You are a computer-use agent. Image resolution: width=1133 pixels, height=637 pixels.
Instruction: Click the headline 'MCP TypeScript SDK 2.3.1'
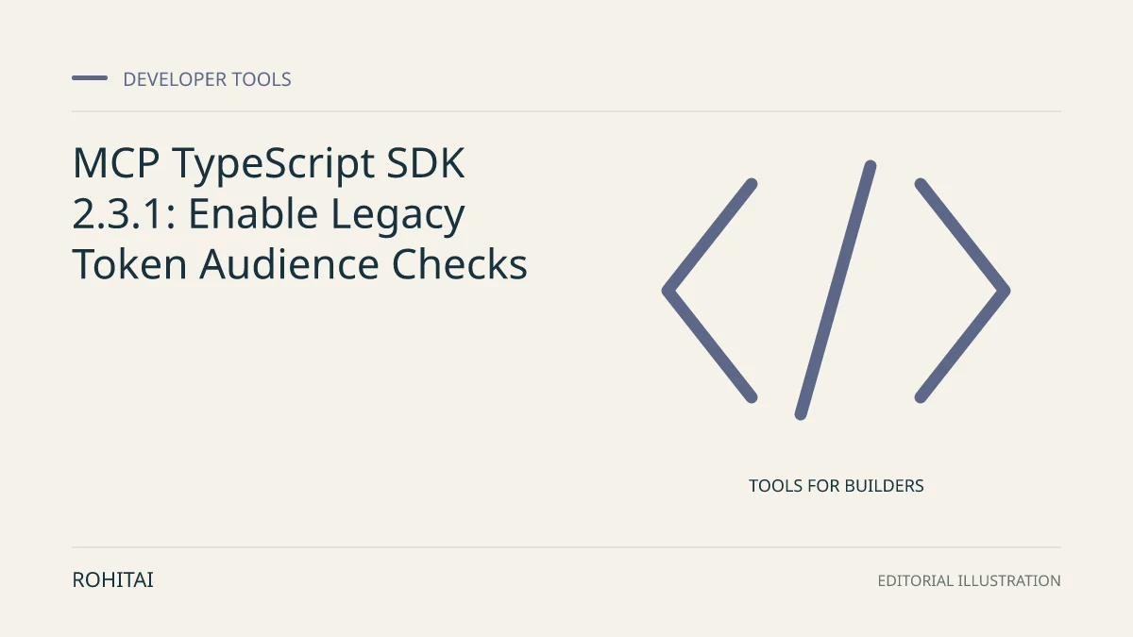point(300,214)
